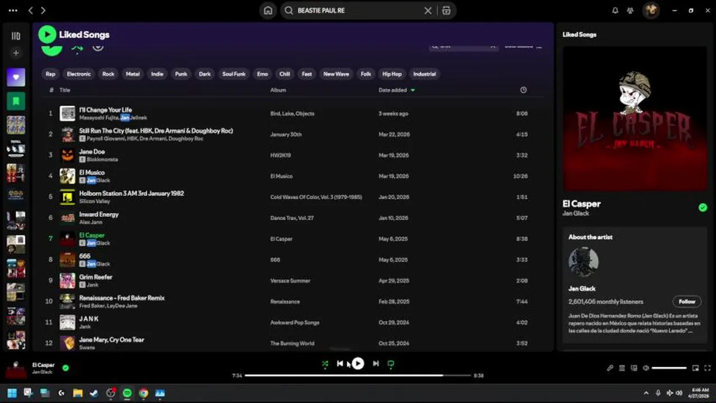Viewport: 716px width, 403px height.
Task: Open the play queue icon
Action: (x=622, y=368)
